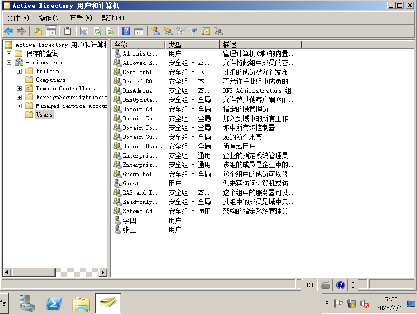Create a new group via toolbar icon

pos(168,31)
